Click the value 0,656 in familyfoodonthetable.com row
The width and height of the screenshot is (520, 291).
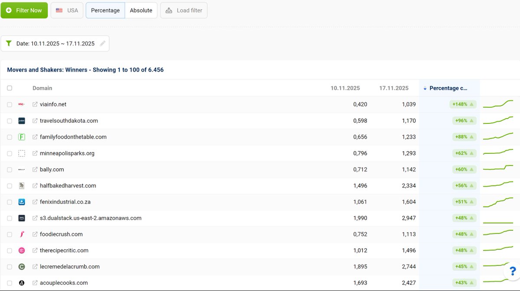pos(360,137)
